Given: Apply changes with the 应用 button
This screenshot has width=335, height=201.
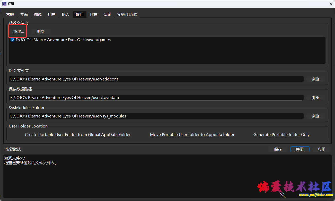Looking at the screenshot, I should pyautogui.click(x=321, y=149).
